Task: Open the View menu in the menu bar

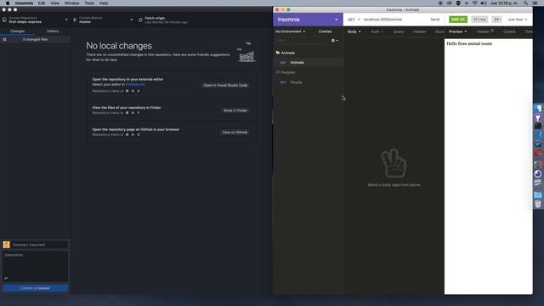Action: pos(54,3)
